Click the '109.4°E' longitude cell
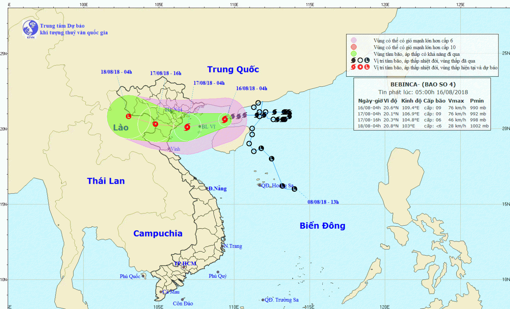510x309 pixels. coord(411,108)
